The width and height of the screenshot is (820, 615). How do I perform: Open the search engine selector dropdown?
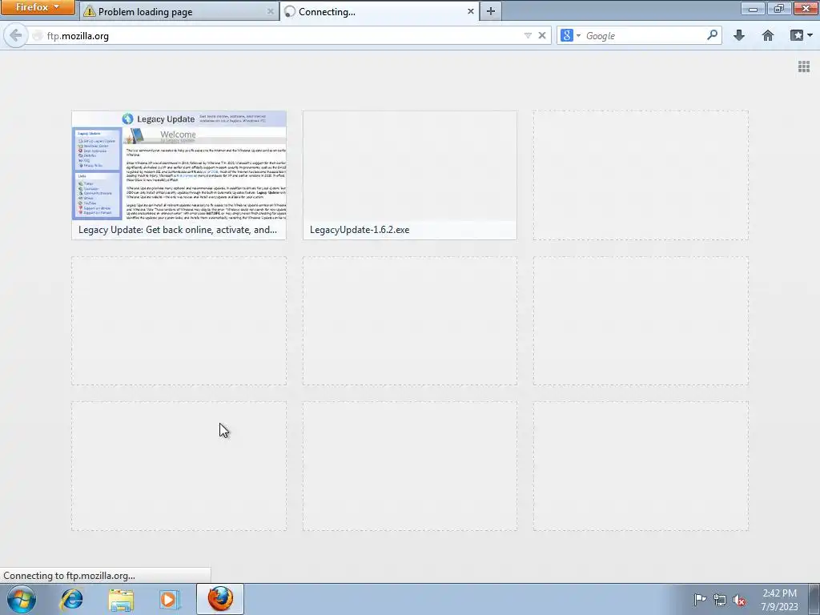[x=571, y=35]
